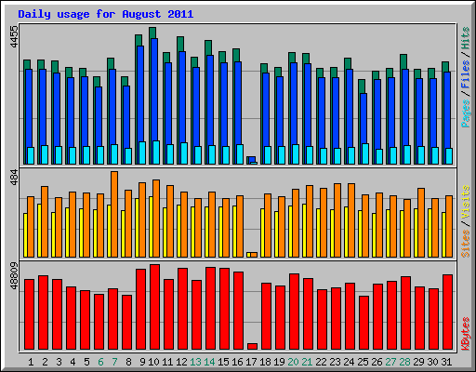476x372 pixels.
Task: Click day label 8 on x-axis
Action: click(x=128, y=362)
